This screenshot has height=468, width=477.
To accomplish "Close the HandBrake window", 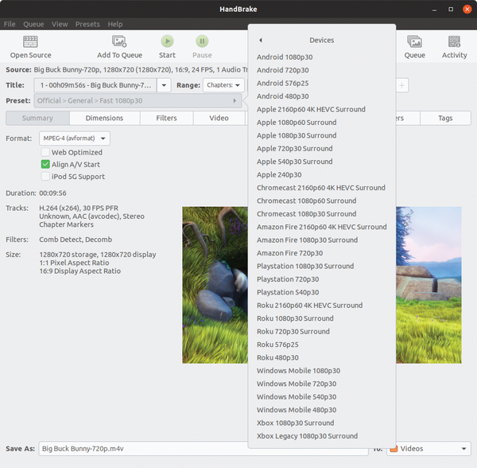I will tap(467, 9).
